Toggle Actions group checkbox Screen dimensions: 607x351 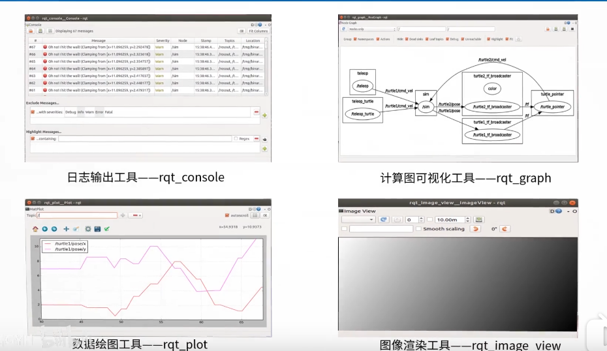pos(378,39)
